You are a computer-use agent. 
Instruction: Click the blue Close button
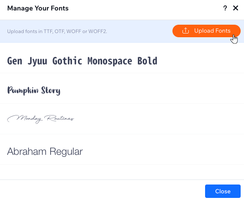click(x=223, y=191)
